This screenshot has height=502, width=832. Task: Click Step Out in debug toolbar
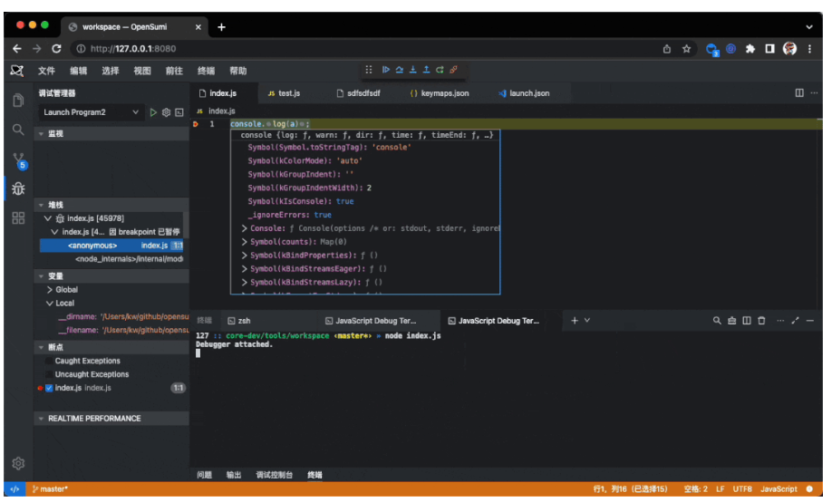point(426,70)
